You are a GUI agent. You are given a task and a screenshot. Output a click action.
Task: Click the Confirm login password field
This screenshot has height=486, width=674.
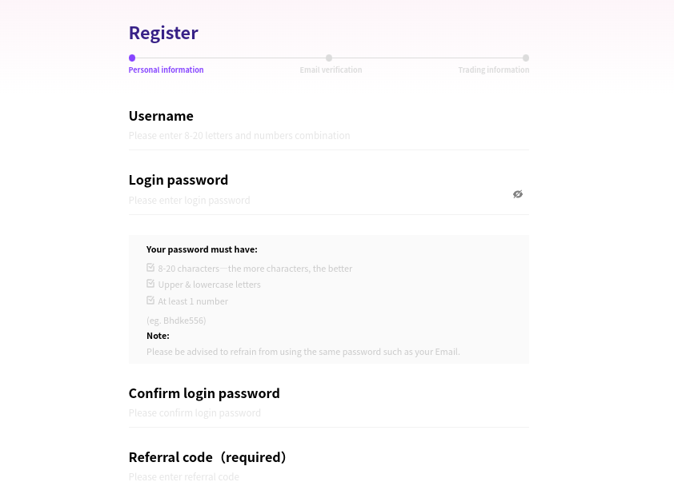(329, 413)
